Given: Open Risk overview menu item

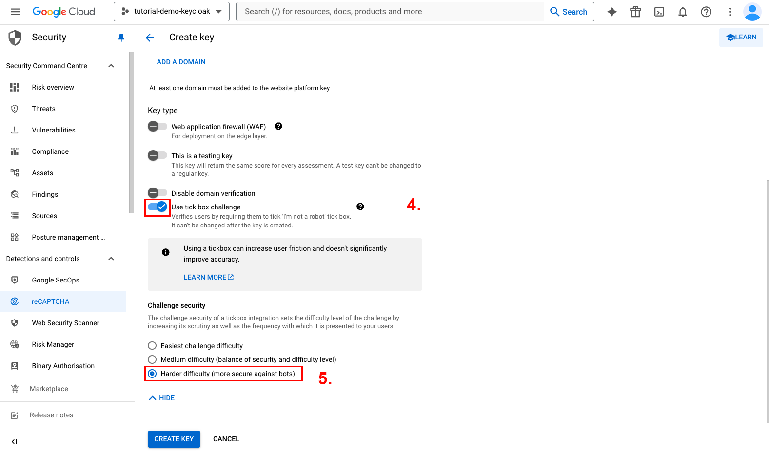Looking at the screenshot, I should [x=63, y=87].
